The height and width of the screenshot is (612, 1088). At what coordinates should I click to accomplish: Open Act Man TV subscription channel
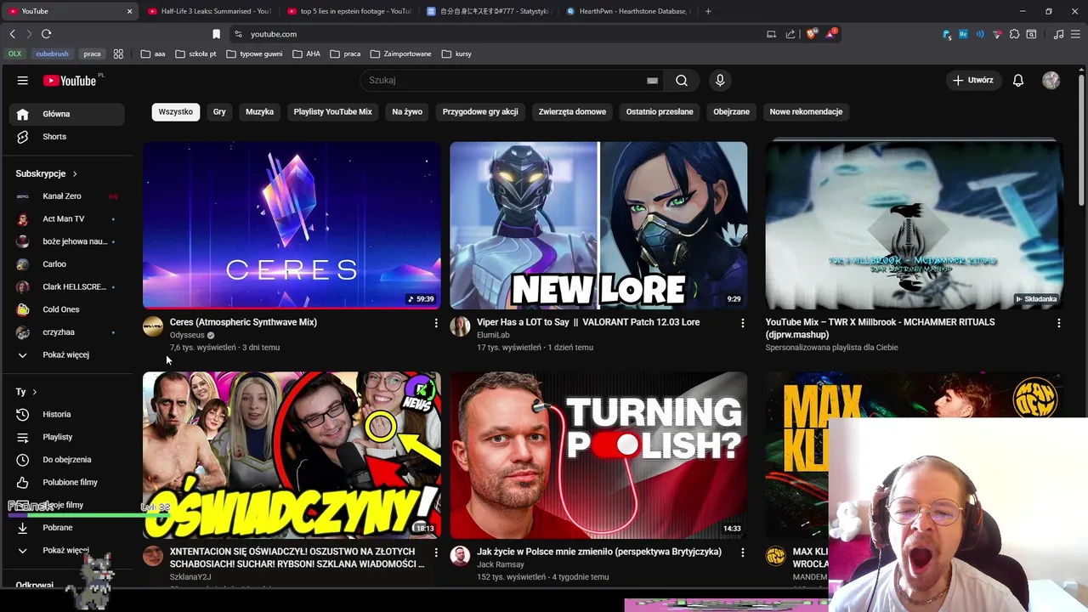point(66,219)
